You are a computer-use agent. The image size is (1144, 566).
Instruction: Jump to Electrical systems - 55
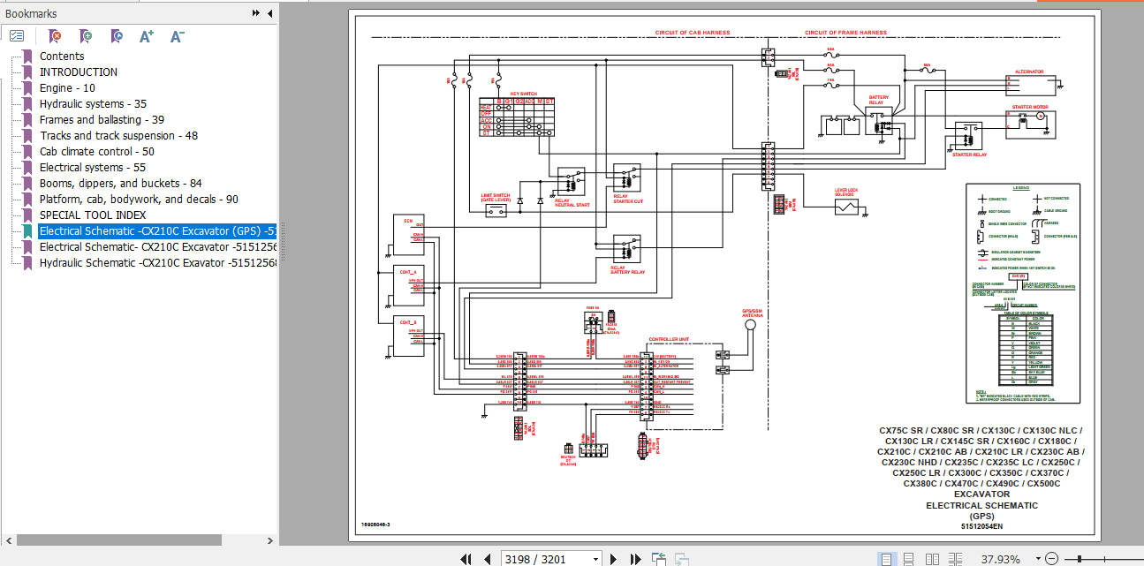click(x=93, y=168)
